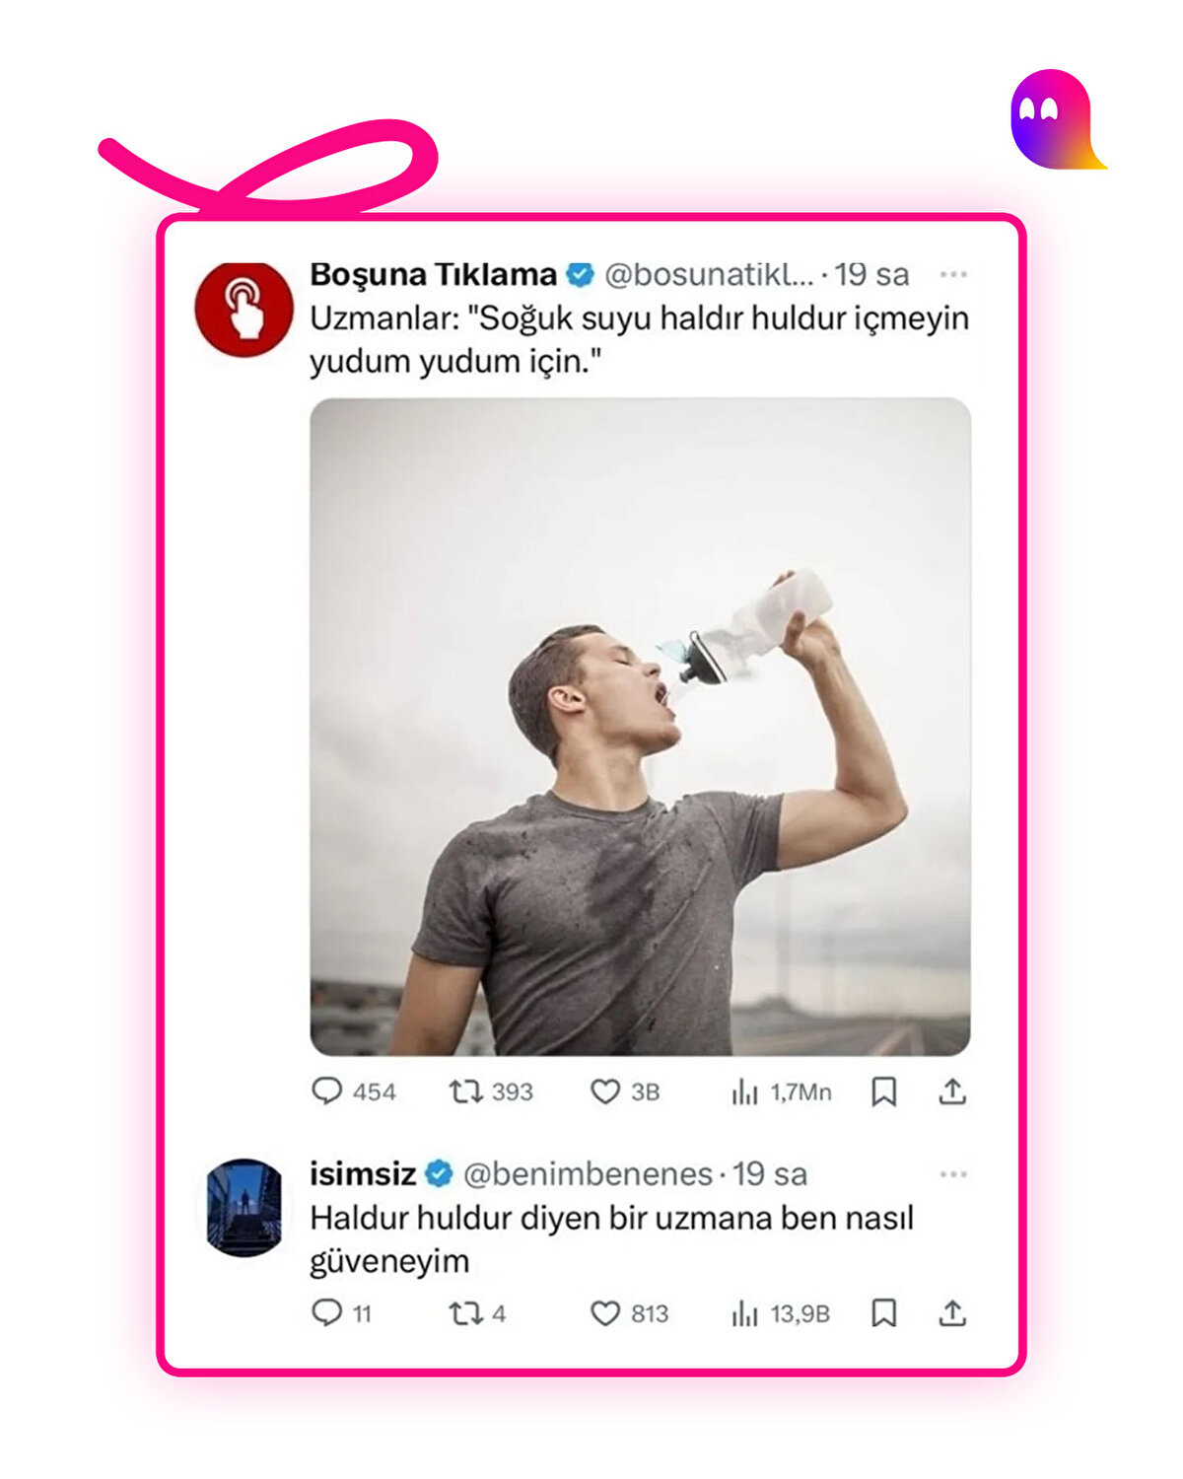Like the tweet with 3B likes
Screen dimensions: 1183x1479
[604, 1092]
